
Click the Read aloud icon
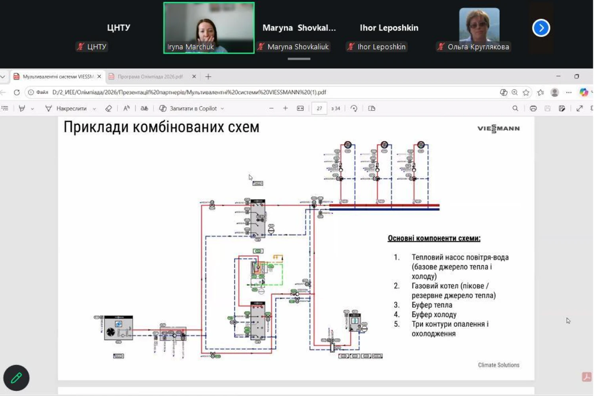pos(126,109)
